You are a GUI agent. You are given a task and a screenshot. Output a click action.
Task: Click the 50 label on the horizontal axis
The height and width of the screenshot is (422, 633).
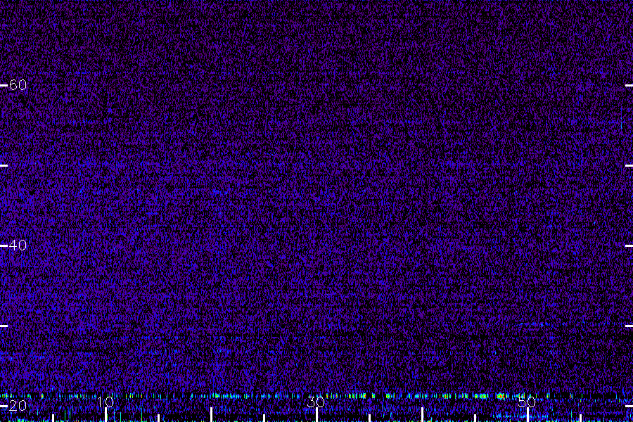527,402
